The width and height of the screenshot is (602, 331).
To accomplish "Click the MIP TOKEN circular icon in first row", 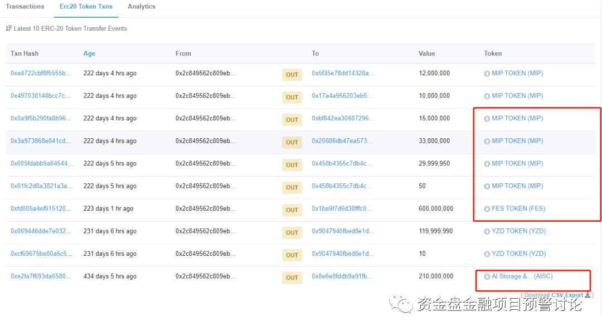I will pyautogui.click(x=487, y=73).
